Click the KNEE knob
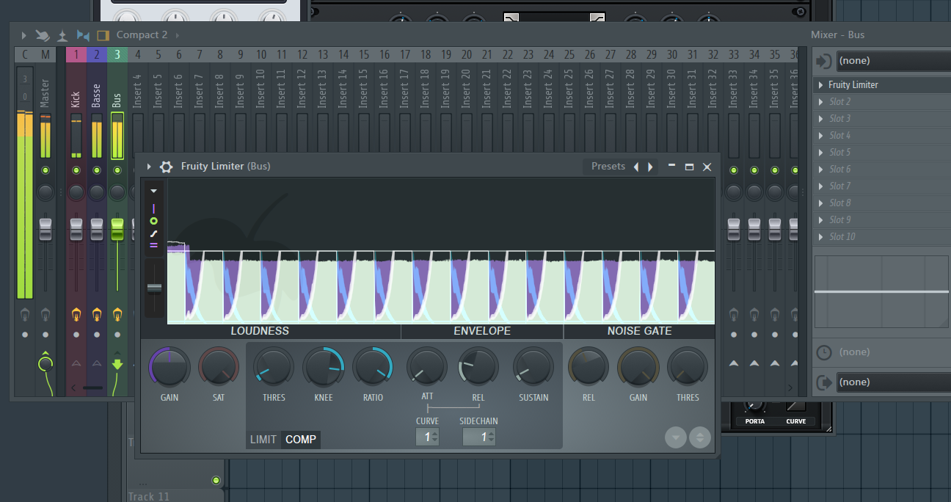This screenshot has width=951, height=502. 324,367
